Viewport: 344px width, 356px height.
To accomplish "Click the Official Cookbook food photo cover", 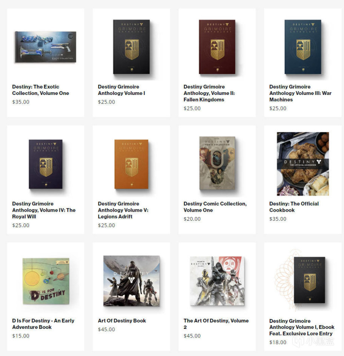I will coord(303,164).
